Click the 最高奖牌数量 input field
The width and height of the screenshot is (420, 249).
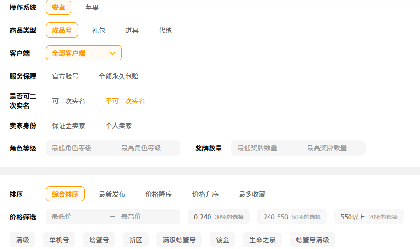pos(332,148)
